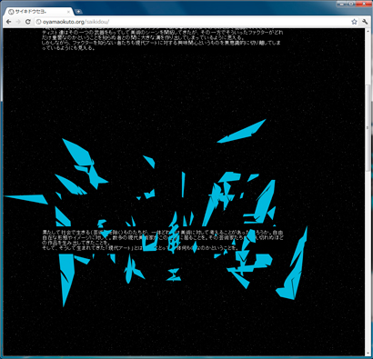Close the サイキドウセヨ tab

(68, 12)
